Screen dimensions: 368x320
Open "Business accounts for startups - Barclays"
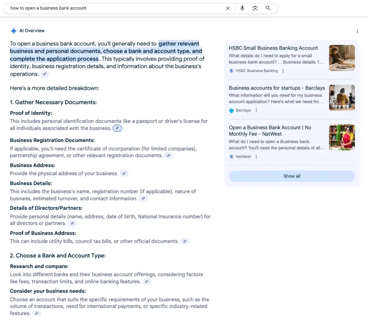(x=277, y=88)
